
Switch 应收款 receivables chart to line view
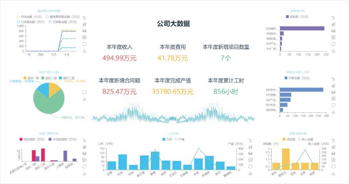(x=333, y=17)
